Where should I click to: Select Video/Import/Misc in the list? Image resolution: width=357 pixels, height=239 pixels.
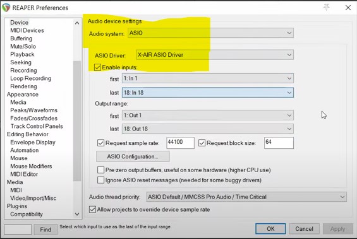pyautogui.click(x=33, y=198)
